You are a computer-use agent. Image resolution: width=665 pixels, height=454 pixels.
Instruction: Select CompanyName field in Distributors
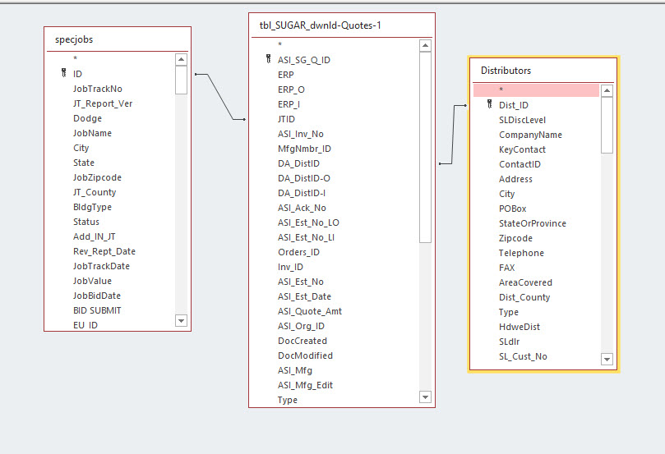[530, 135]
